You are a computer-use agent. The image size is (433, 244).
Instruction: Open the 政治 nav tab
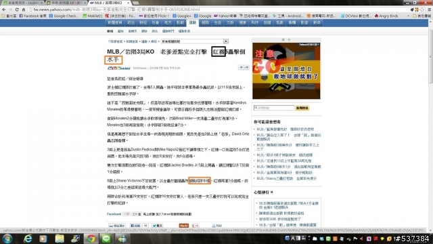pyautogui.click(x=131, y=22)
